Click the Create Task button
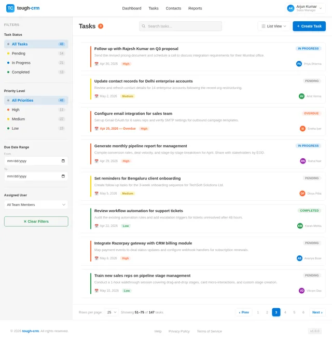 309,26
